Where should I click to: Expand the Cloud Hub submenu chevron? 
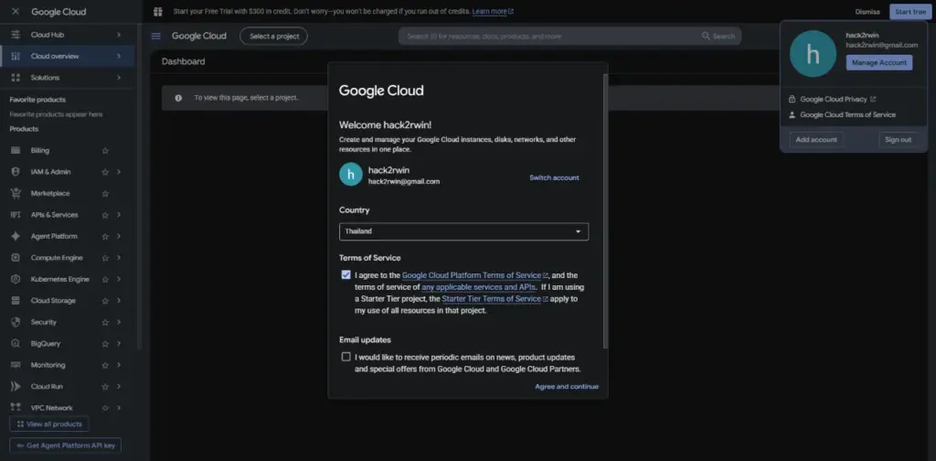[x=119, y=35]
